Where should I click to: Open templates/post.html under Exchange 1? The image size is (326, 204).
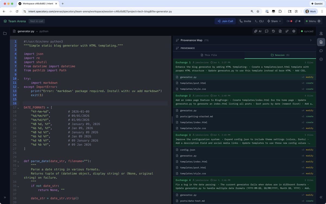click(x=244, y=83)
